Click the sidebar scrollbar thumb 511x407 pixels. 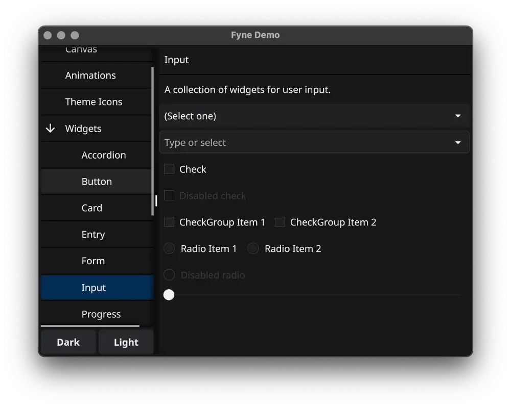[x=155, y=201]
